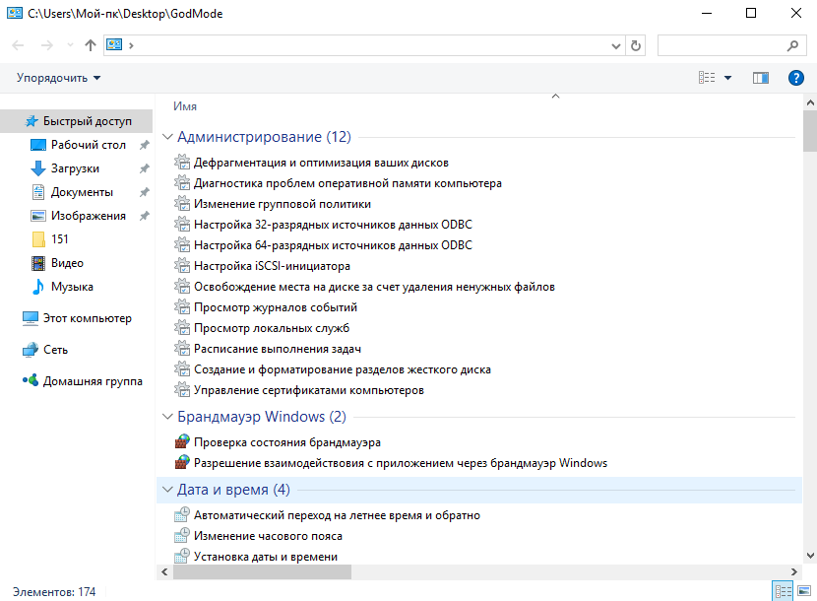
Task: Change the view layout icon
Action: click(x=707, y=78)
